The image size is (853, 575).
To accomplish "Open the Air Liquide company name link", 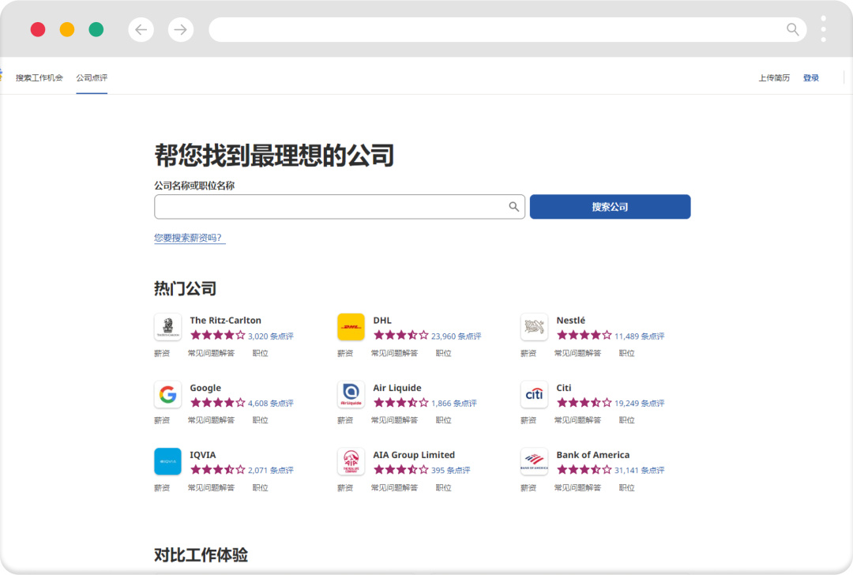I will (397, 388).
